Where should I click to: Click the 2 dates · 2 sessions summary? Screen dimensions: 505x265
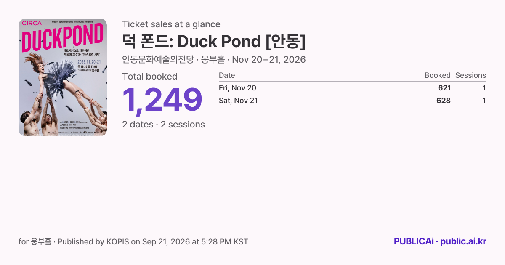point(164,125)
